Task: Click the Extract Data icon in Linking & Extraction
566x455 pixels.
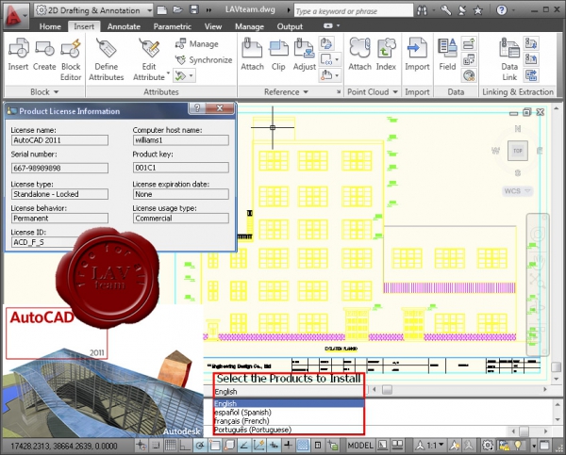Action: 531,75
